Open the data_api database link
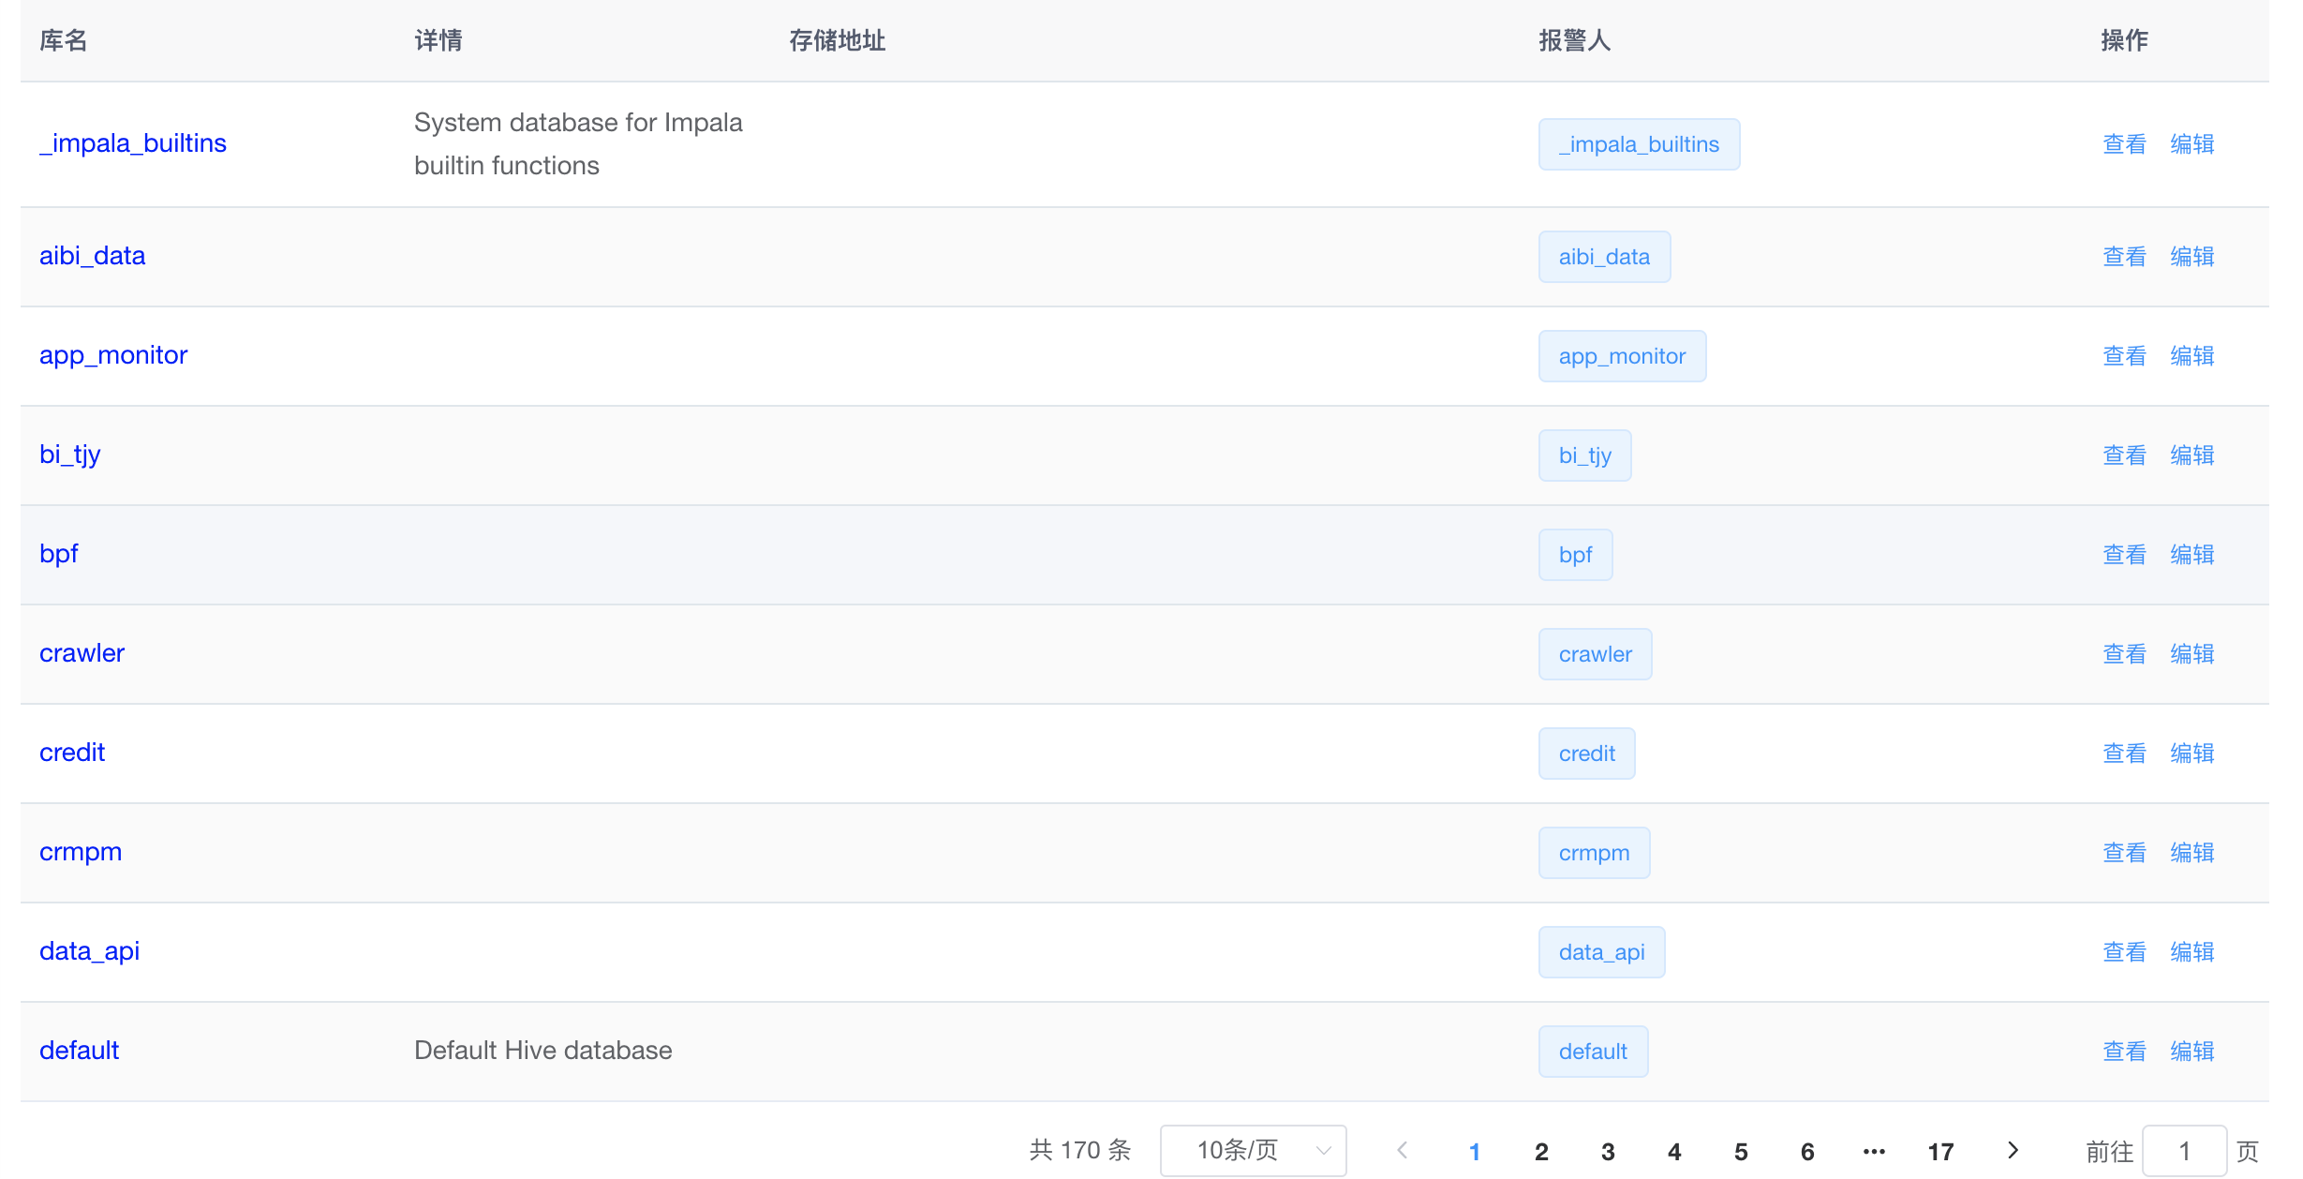 89,951
